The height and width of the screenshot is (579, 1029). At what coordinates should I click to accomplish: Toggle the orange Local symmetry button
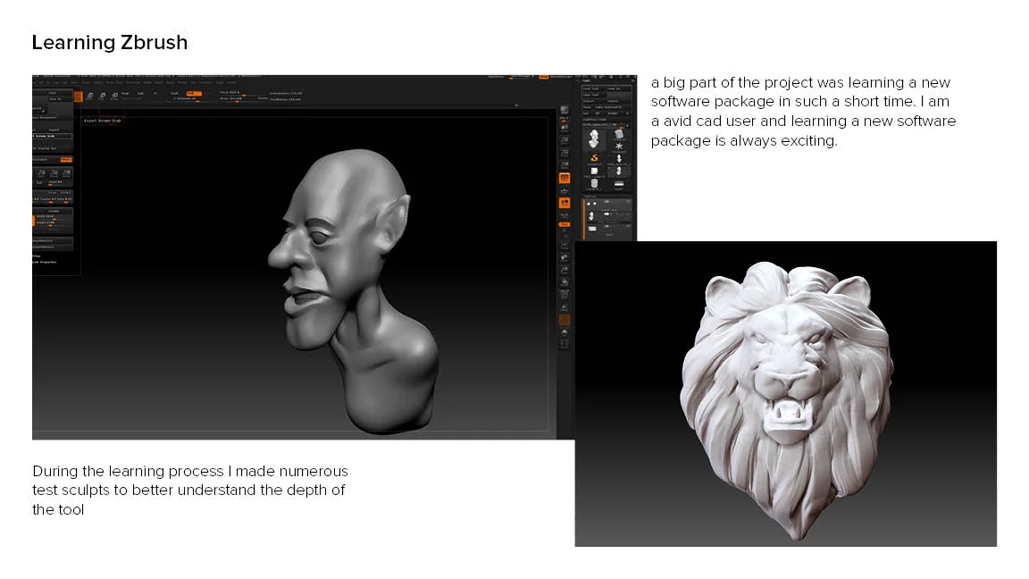coord(565,203)
